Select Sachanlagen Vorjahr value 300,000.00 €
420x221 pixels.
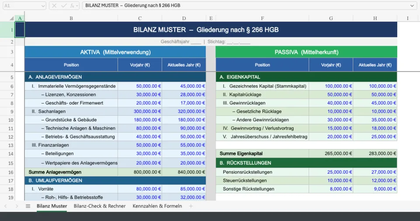[x=140, y=111]
